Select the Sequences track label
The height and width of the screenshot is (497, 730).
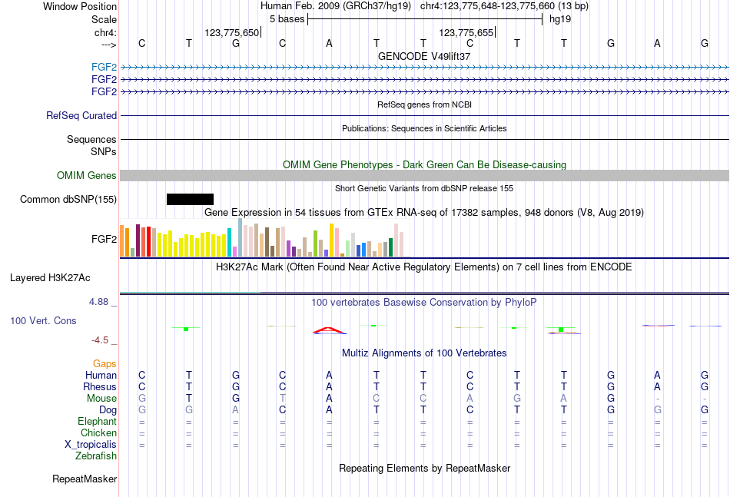click(x=91, y=139)
